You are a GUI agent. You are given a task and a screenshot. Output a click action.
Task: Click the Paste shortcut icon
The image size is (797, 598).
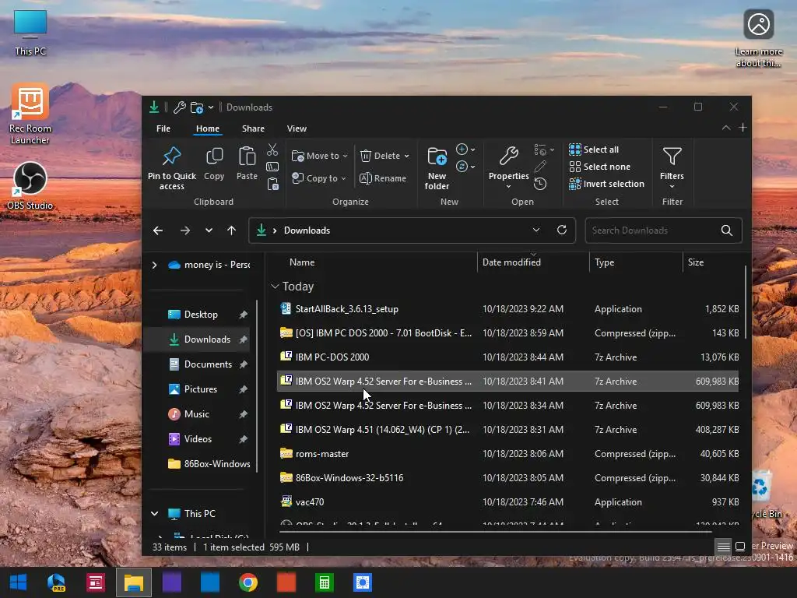pyautogui.click(x=273, y=184)
